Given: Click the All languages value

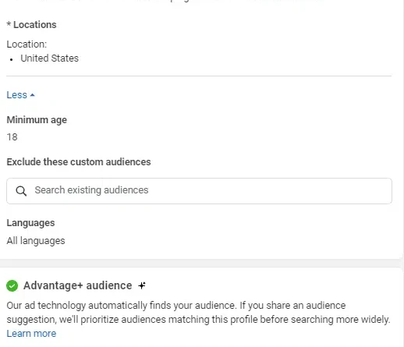Looking at the screenshot, I should tap(36, 241).
